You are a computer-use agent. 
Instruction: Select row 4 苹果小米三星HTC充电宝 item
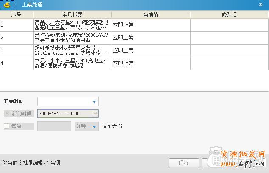[72, 63]
